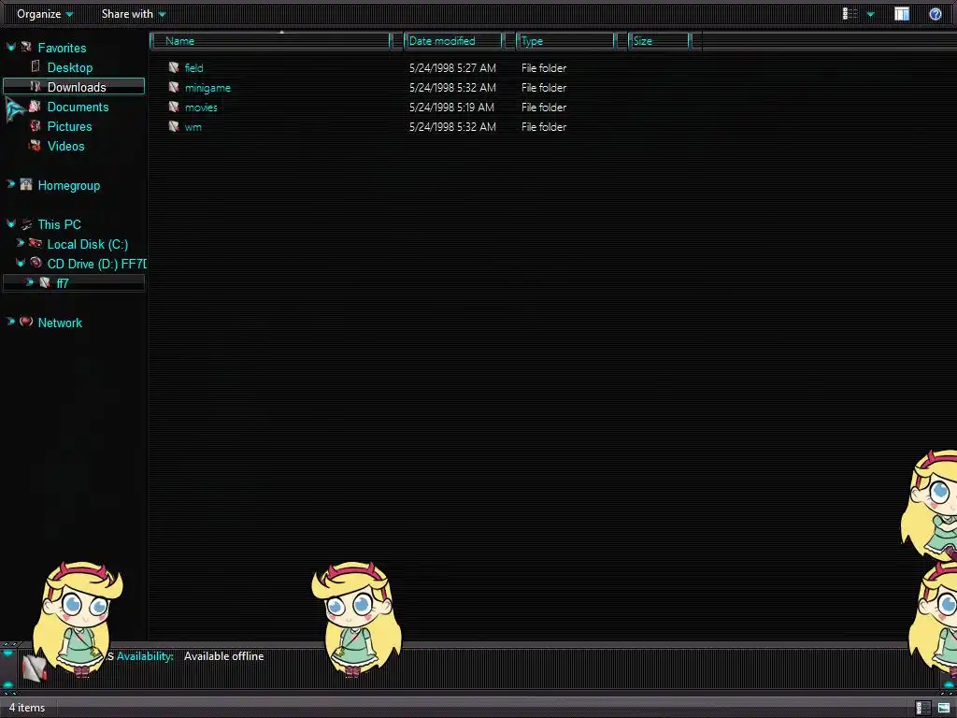Click the Available offline value
Image resolution: width=957 pixels, height=718 pixels.
point(224,655)
